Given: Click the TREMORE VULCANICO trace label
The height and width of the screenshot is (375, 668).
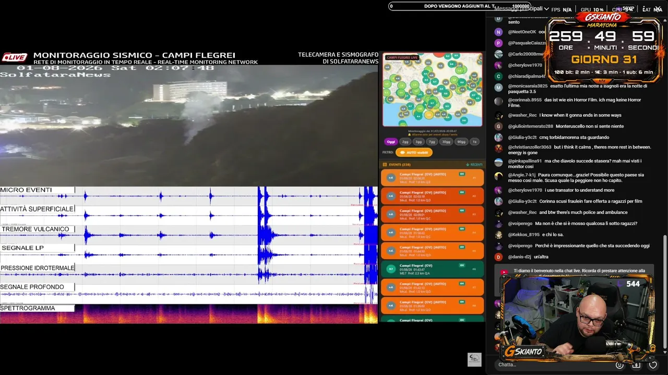Looking at the screenshot, I should [x=37, y=229].
